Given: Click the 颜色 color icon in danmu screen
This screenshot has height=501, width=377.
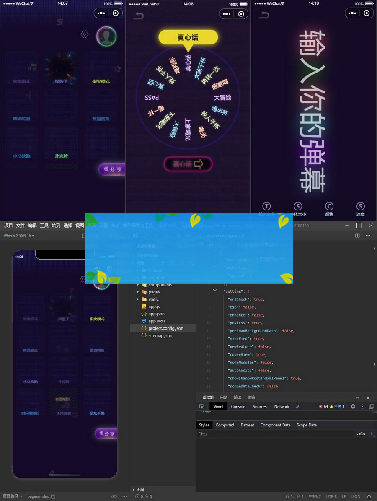Looking at the screenshot, I should [x=329, y=206].
